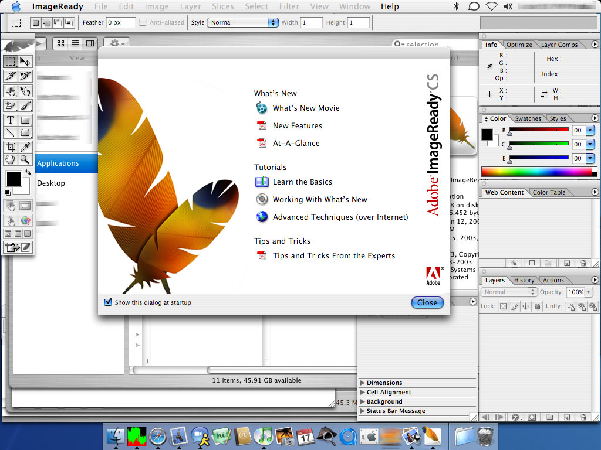Image resolution: width=601 pixels, height=450 pixels.
Task: Switch to the Swatches tab
Action: tap(528, 118)
